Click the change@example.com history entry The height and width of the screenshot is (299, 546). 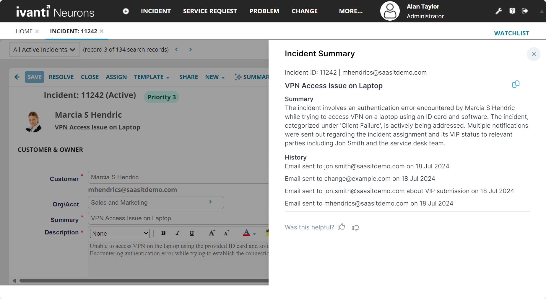[x=360, y=179]
